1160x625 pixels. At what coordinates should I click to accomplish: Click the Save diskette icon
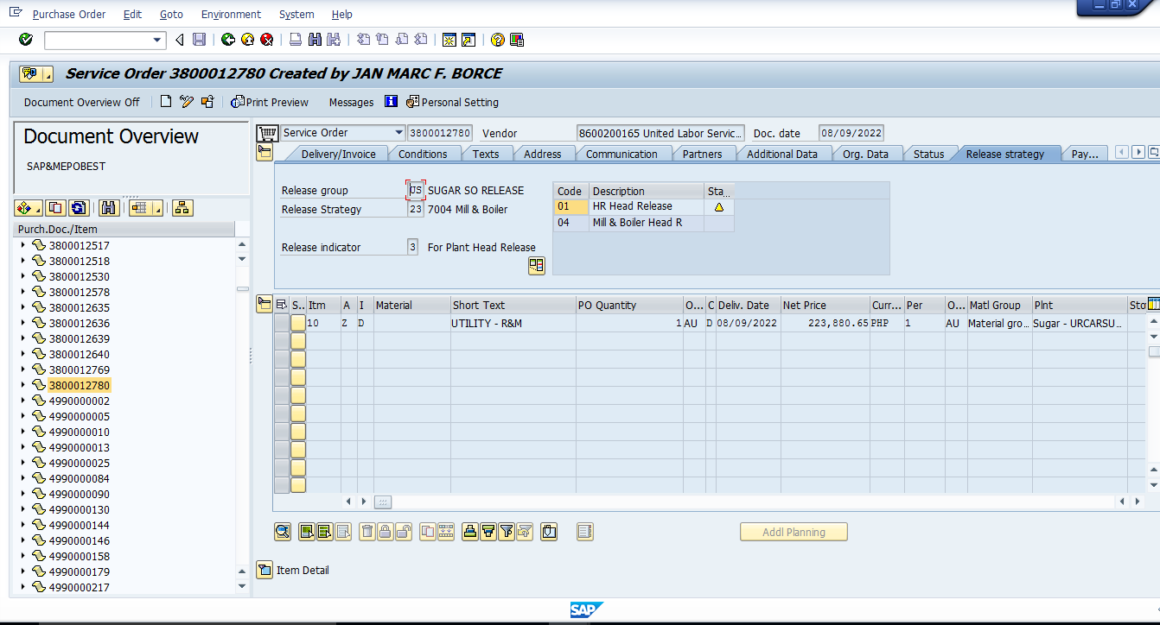(x=200, y=40)
